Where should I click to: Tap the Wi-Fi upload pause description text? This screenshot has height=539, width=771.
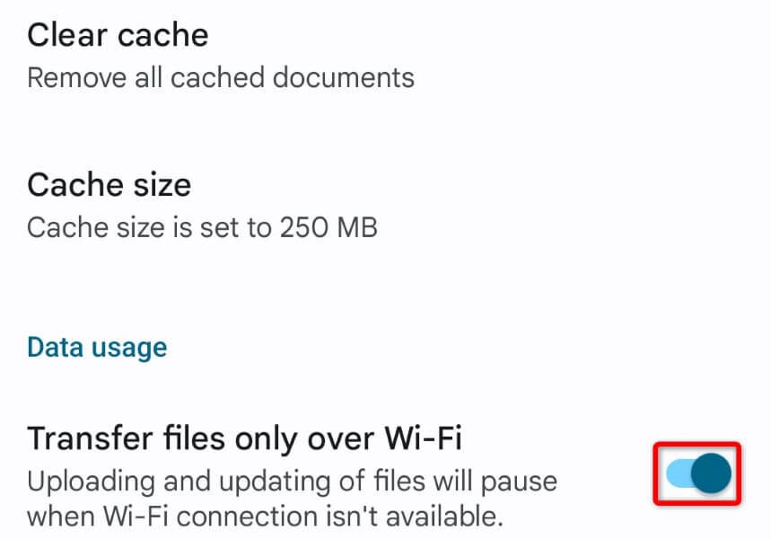[x=292, y=499]
